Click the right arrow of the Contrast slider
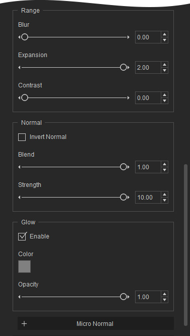Viewport: 190px width, 336px height. [x=128, y=98]
